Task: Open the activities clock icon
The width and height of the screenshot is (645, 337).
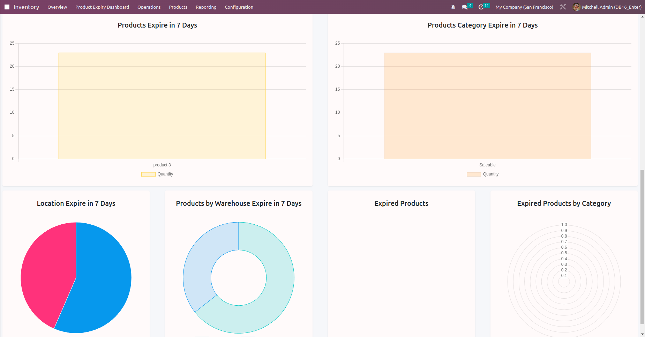Action: (481, 7)
